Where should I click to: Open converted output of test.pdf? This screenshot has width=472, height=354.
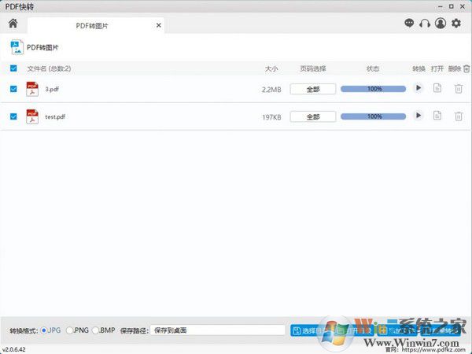click(x=437, y=116)
